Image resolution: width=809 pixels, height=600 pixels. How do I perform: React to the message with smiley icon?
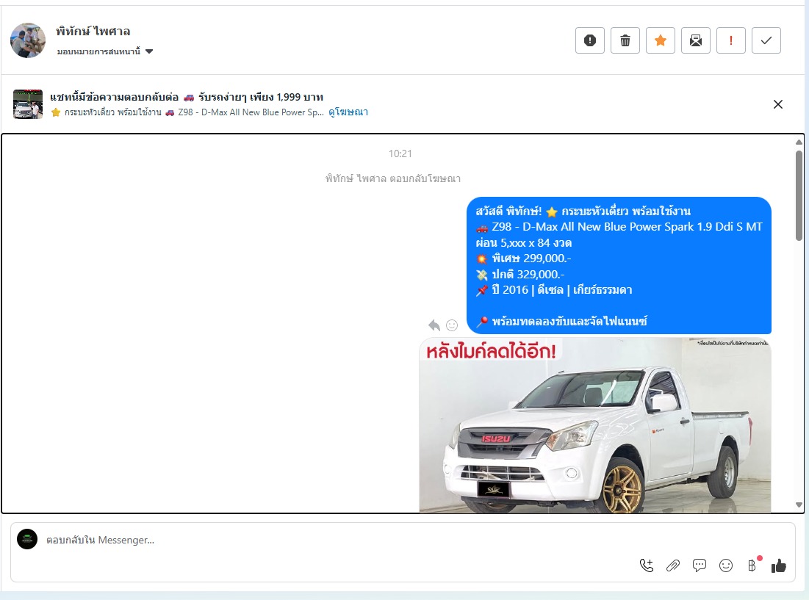point(452,325)
